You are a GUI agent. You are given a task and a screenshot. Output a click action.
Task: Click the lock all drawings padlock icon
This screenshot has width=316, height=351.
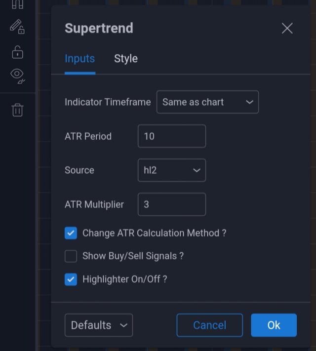click(x=17, y=51)
